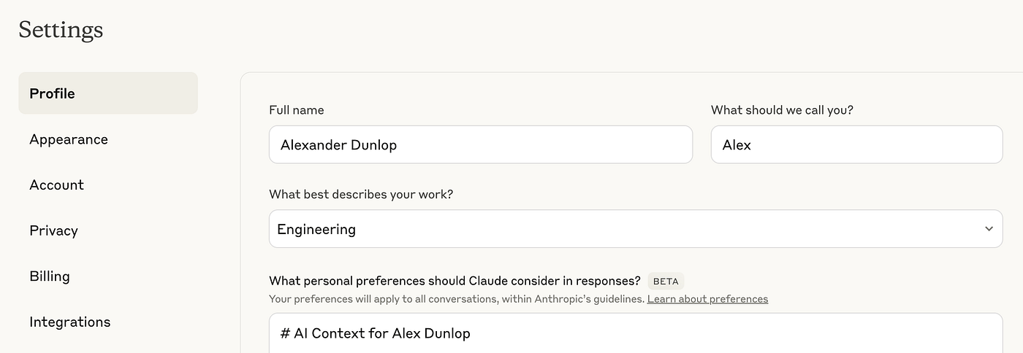Click the personal preferences question label

(x=455, y=281)
